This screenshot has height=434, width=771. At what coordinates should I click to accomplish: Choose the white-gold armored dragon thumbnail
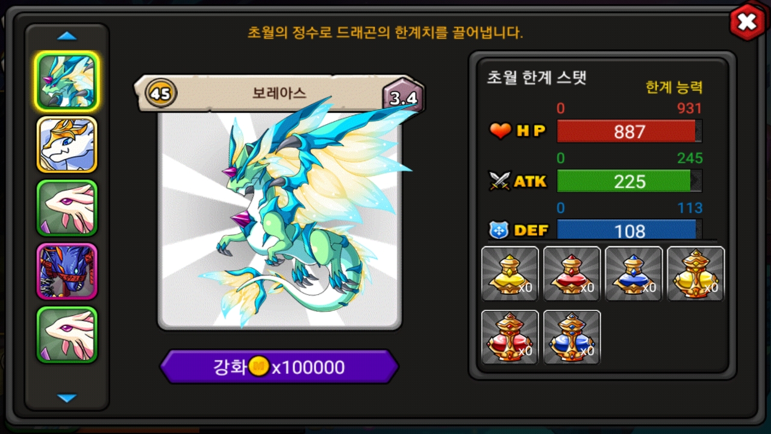click(x=67, y=145)
